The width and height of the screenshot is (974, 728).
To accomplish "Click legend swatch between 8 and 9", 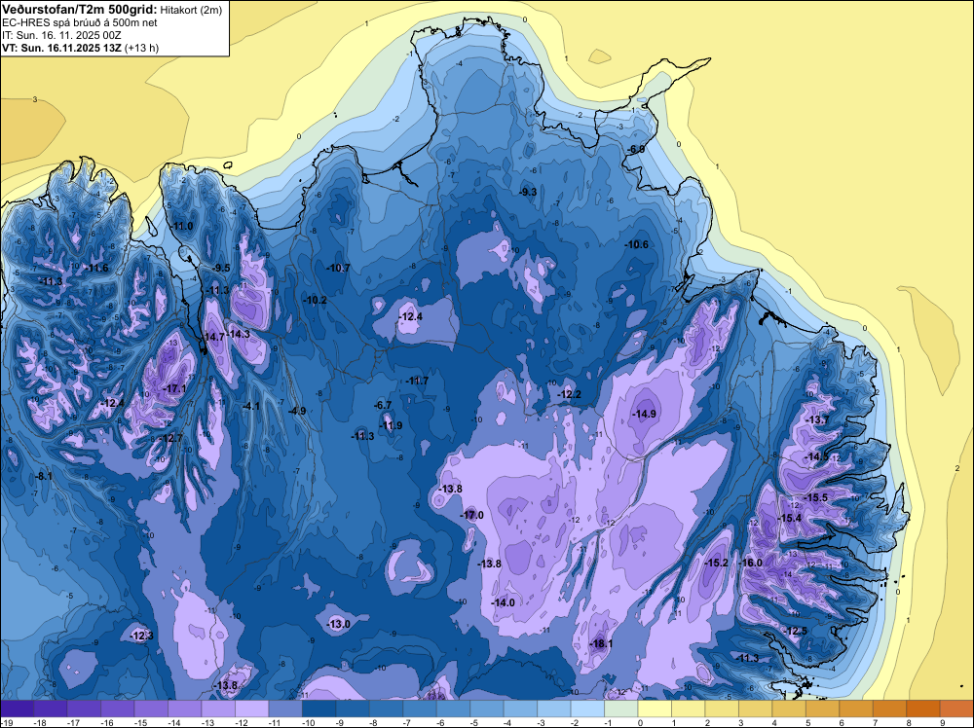I will [x=923, y=709].
